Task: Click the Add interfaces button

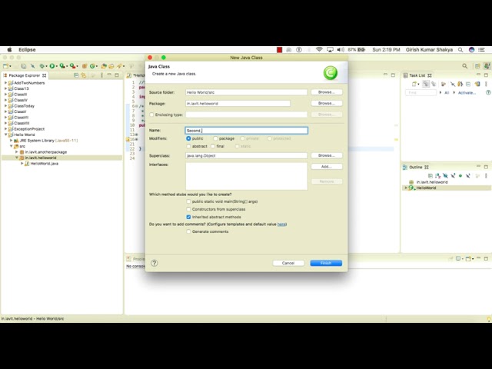Action: coord(327,167)
